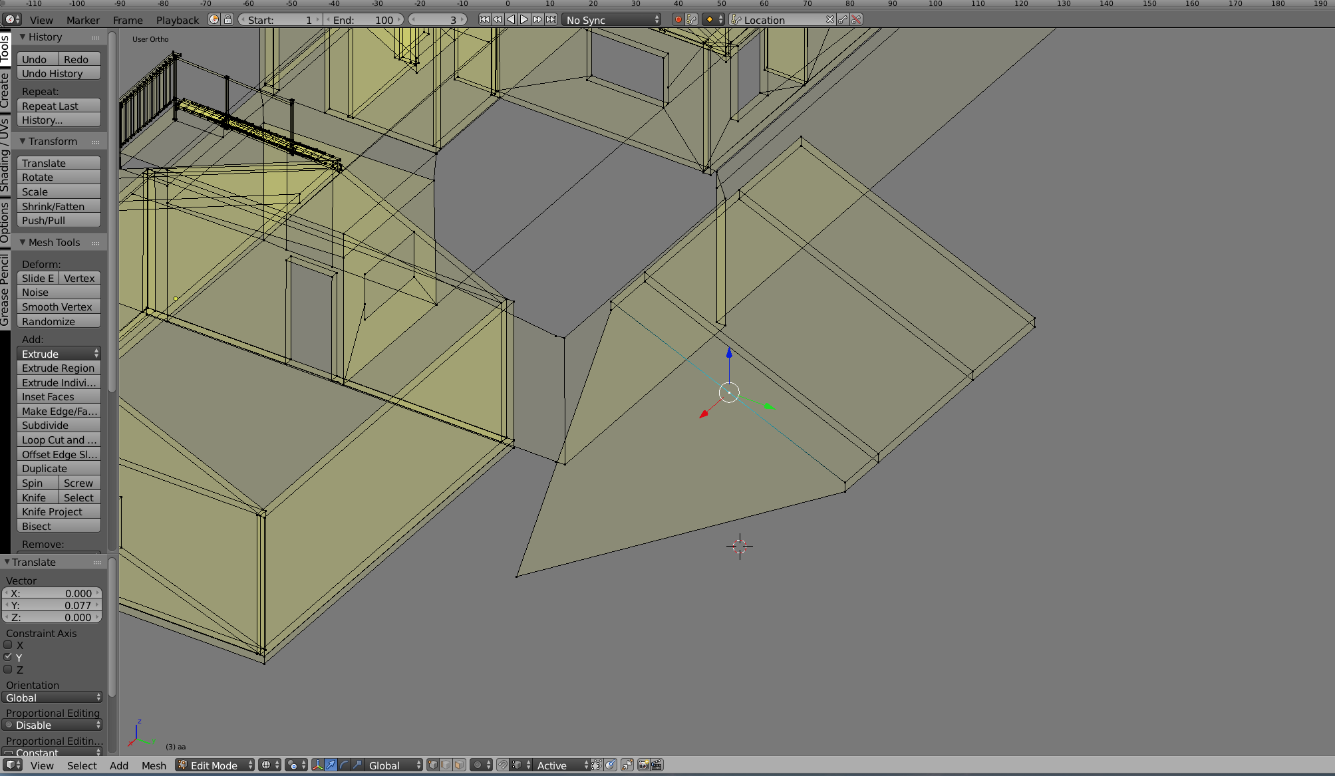Viewport: 1335px width, 776px height.
Task: Toggle snap rotation alignment icon
Action: click(611, 765)
